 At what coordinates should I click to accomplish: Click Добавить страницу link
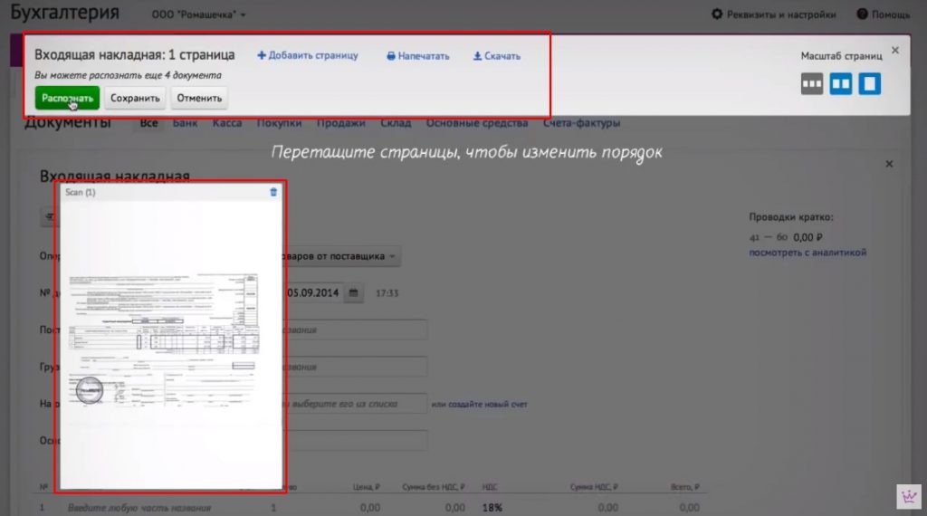coord(308,55)
